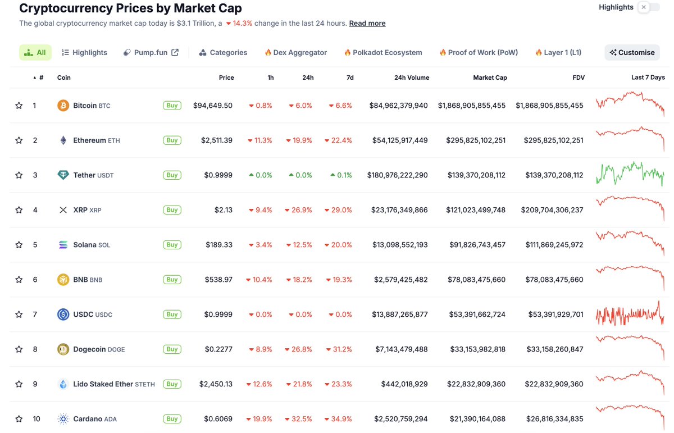Sort table by Coin column header

click(64, 78)
